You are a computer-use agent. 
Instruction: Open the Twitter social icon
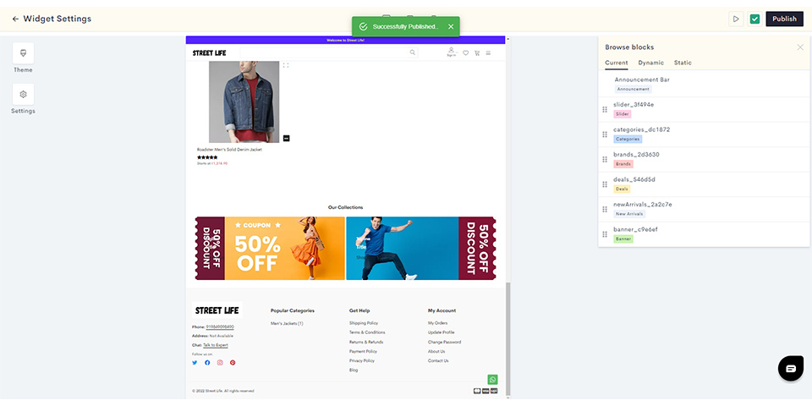[x=195, y=363]
